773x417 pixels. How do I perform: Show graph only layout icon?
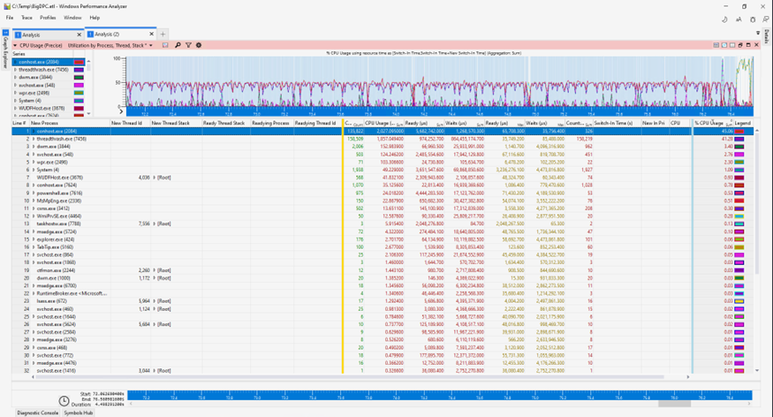[x=724, y=45]
